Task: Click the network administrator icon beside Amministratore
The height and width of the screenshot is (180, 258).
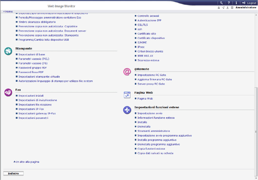Action: pyautogui.click(x=223, y=8)
